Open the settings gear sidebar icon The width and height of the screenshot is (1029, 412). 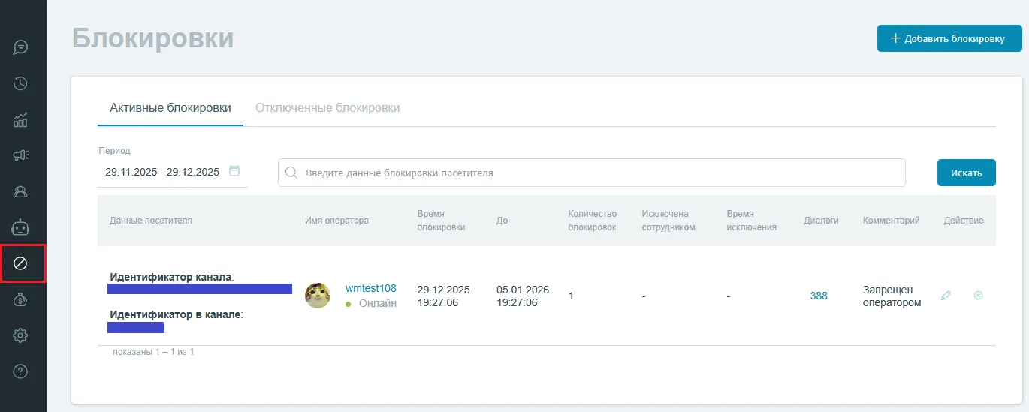click(21, 335)
